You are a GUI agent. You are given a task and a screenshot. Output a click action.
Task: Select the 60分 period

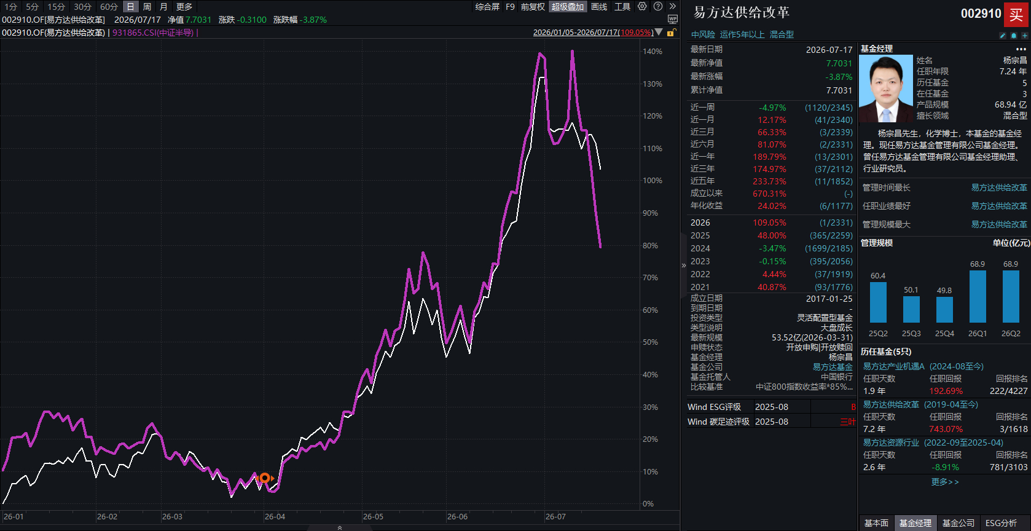pyautogui.click(x=109, y=7)
